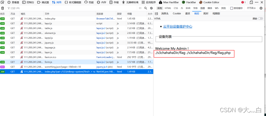Screen dimensions: 266x116
Task: Open the 样式编辑器 style editor panel
Action: click(73, 2)
